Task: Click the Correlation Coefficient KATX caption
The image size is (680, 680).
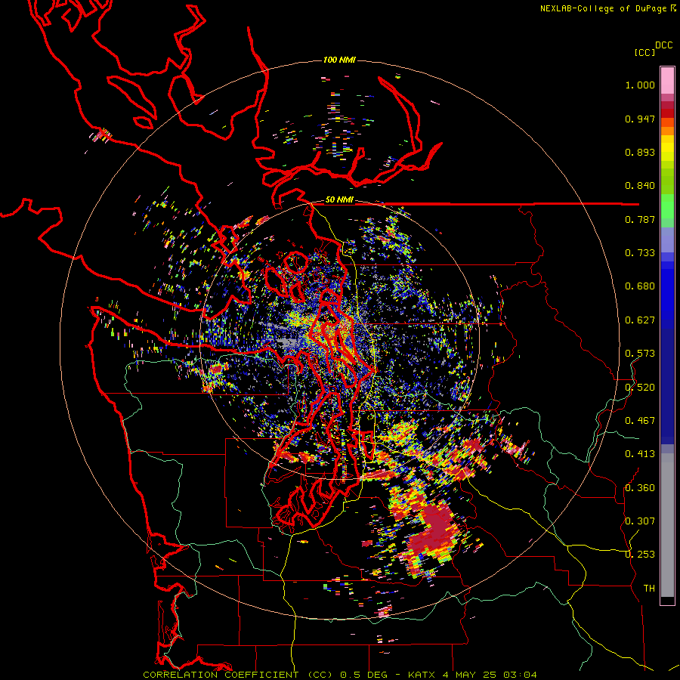Action: pyautogui.click(x=340, y=675)
